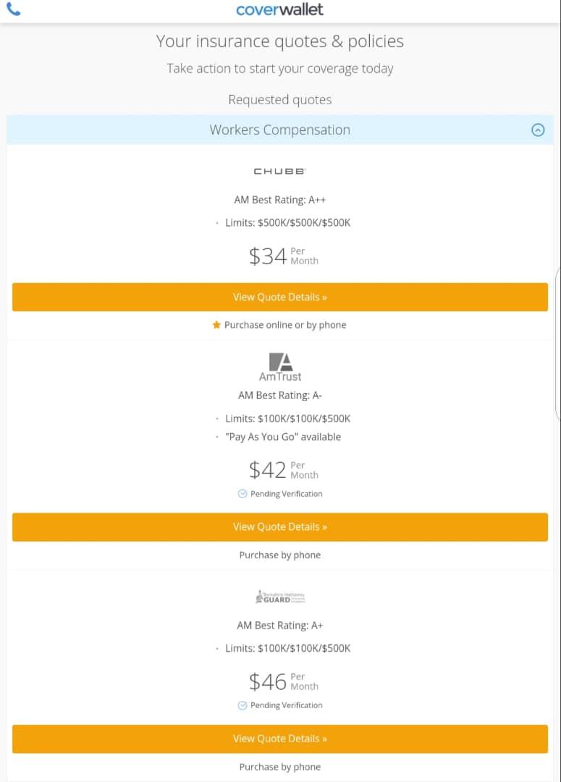Click "Purchase online or by phone" text
This screenshot has width=561, height=782.
click(x=285, y=325)
